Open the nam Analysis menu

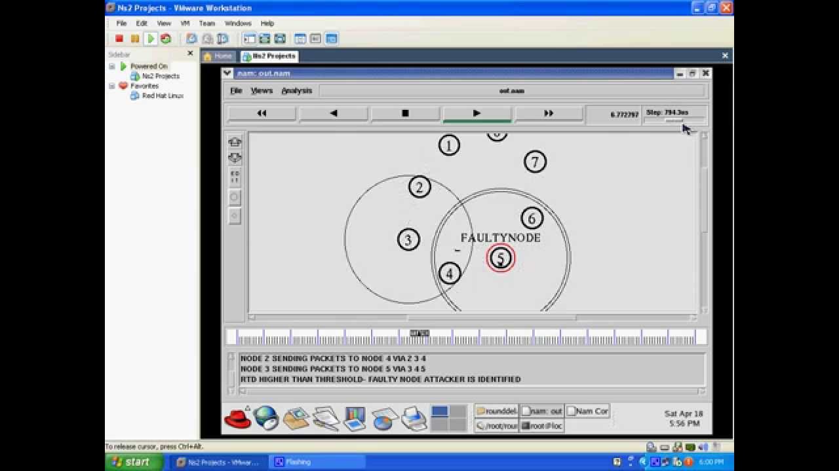coord(297,91)
